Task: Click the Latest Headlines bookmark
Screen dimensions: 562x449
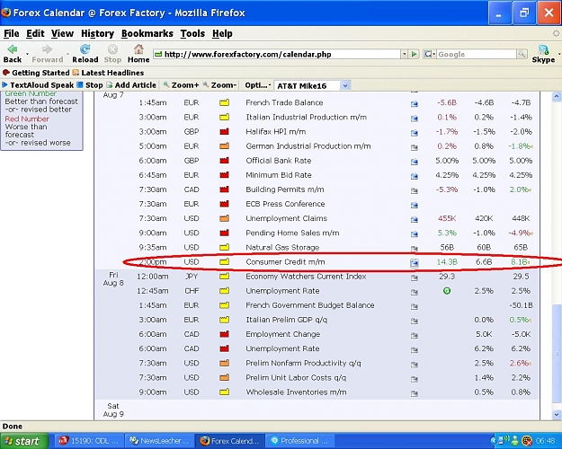Action: click(x=108, y=73)
